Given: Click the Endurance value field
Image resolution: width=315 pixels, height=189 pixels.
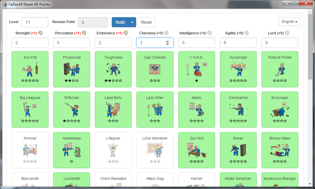Looking at the screenshot, I should tap(113, 43).
